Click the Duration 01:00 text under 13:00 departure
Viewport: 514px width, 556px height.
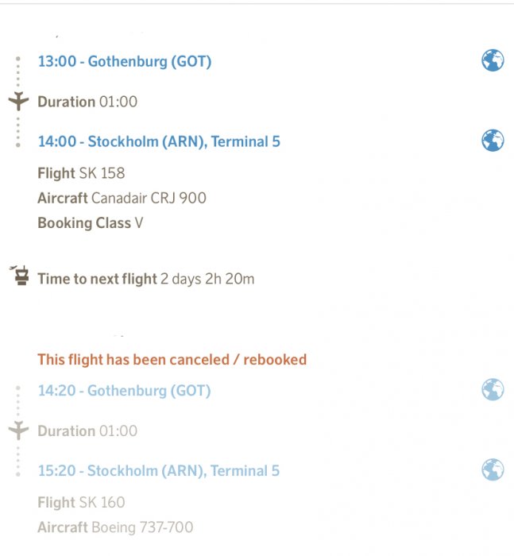87,102
